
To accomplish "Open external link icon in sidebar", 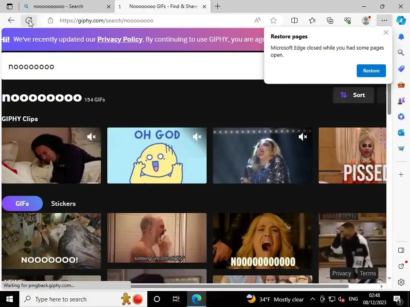I will [x=401, y=266].
